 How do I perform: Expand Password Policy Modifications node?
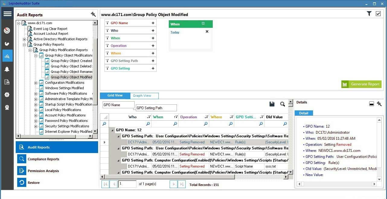[x=36, y=121]
